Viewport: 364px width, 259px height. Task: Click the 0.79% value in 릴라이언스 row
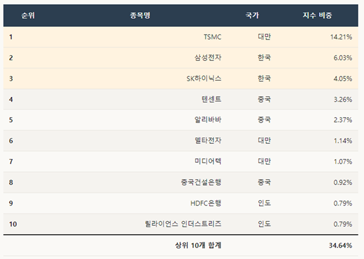[343, 224]
